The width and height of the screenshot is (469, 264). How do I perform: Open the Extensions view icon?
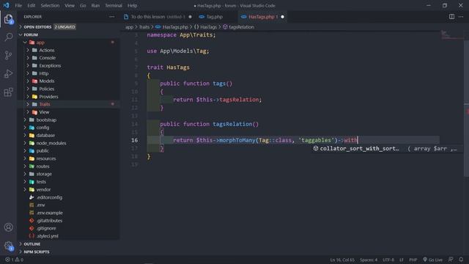[x=9, y=92]
